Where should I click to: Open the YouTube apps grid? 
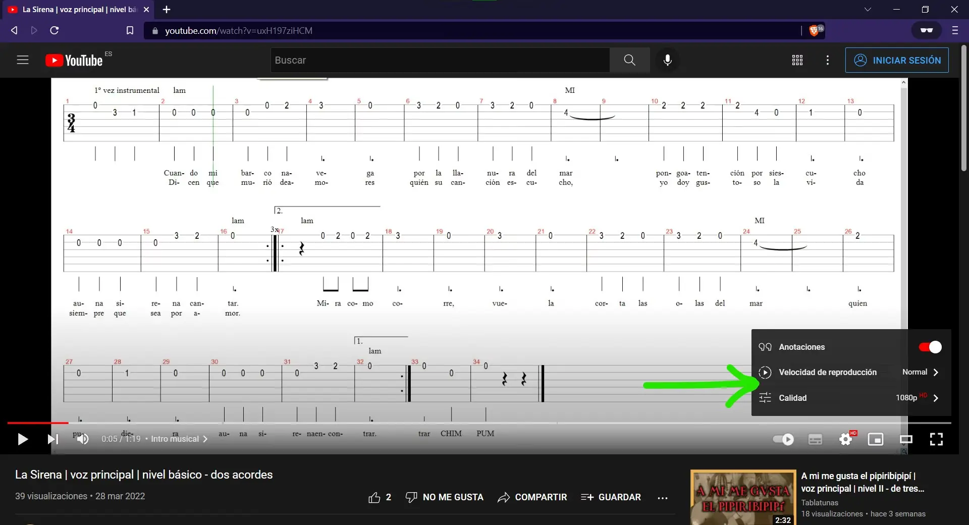coord(797,60)
